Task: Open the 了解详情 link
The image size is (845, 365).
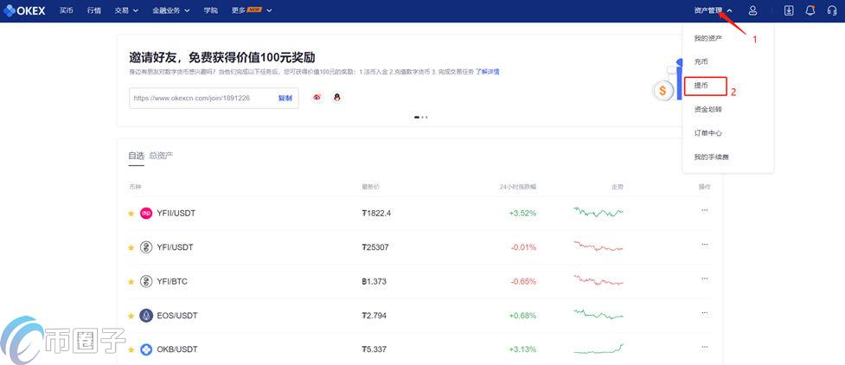Action: (487, 72)
